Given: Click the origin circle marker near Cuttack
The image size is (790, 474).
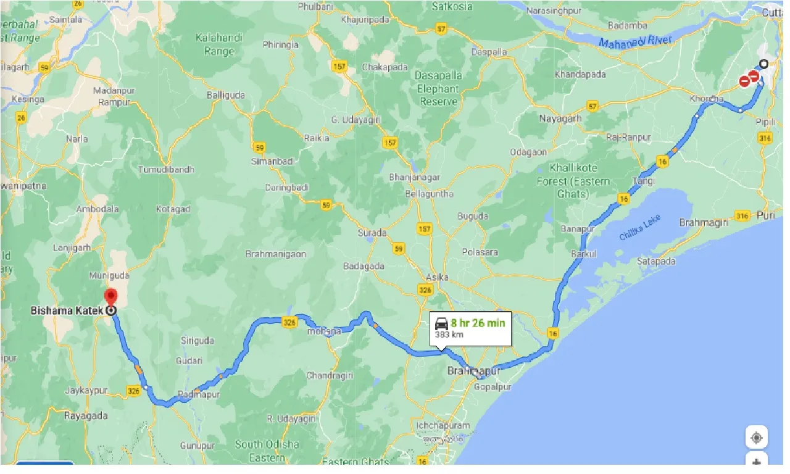Looking at the screenshot, I should pyautogui.click(x=764, y=64).
